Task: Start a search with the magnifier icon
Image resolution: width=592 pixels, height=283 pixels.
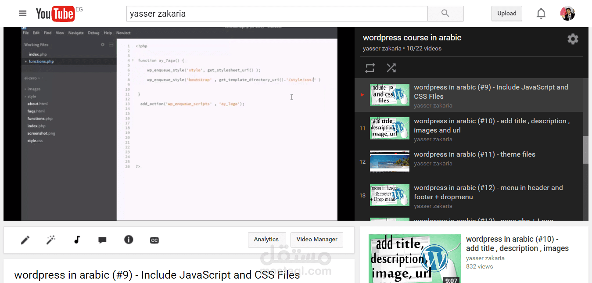Action: (445, 13)
